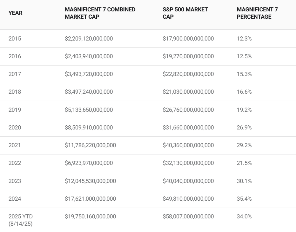This screenshot has width=296, height=232.
Task: Select the 35.4% percentage cell
Action: (x=244, y=198)
